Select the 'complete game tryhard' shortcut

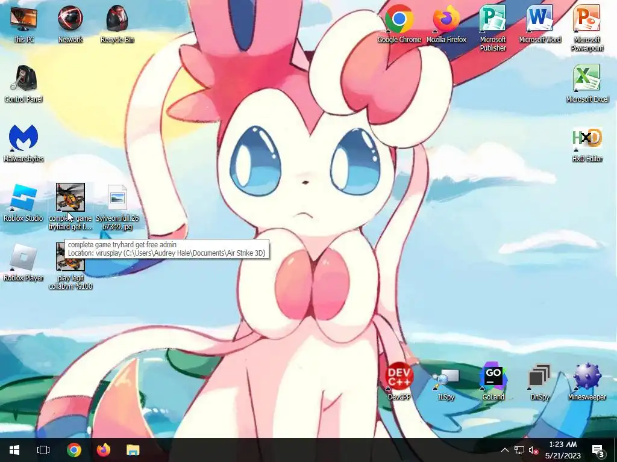tap(70, 207)
